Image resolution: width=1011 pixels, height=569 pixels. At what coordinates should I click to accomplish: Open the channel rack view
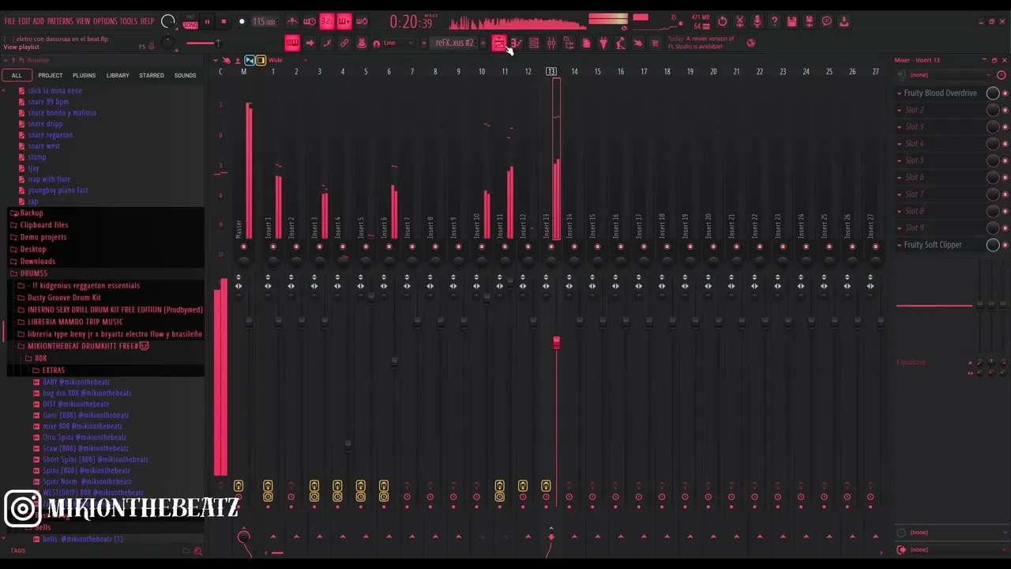coord(534,43)
